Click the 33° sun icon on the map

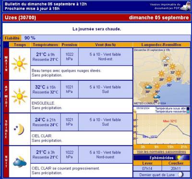pyautogui.click(x=179, y=73)
